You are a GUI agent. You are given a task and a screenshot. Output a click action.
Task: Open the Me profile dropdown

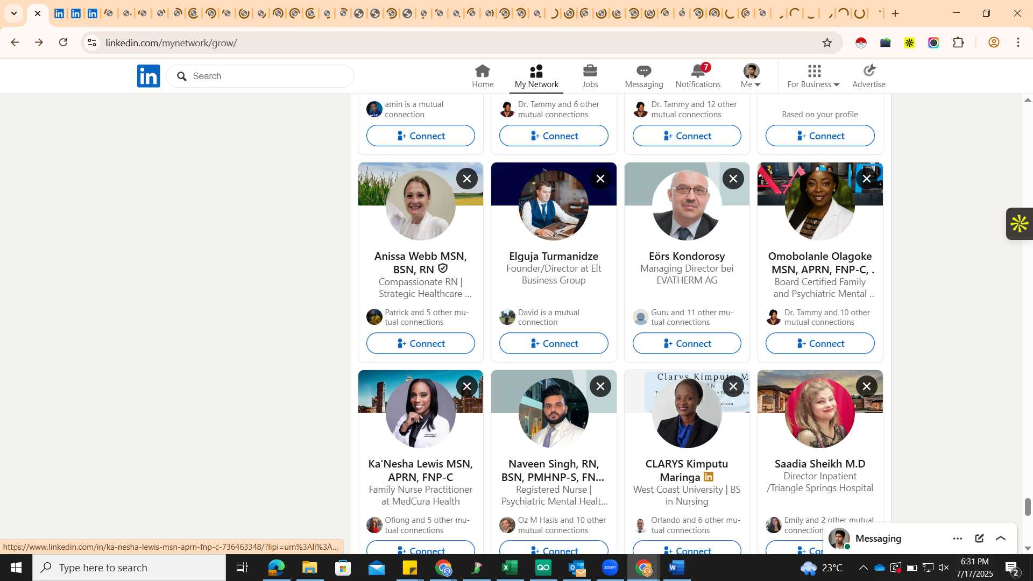751,76
